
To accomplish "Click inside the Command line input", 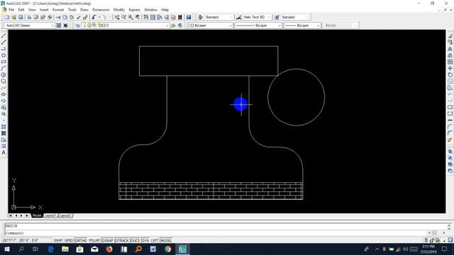I will 216,233.
